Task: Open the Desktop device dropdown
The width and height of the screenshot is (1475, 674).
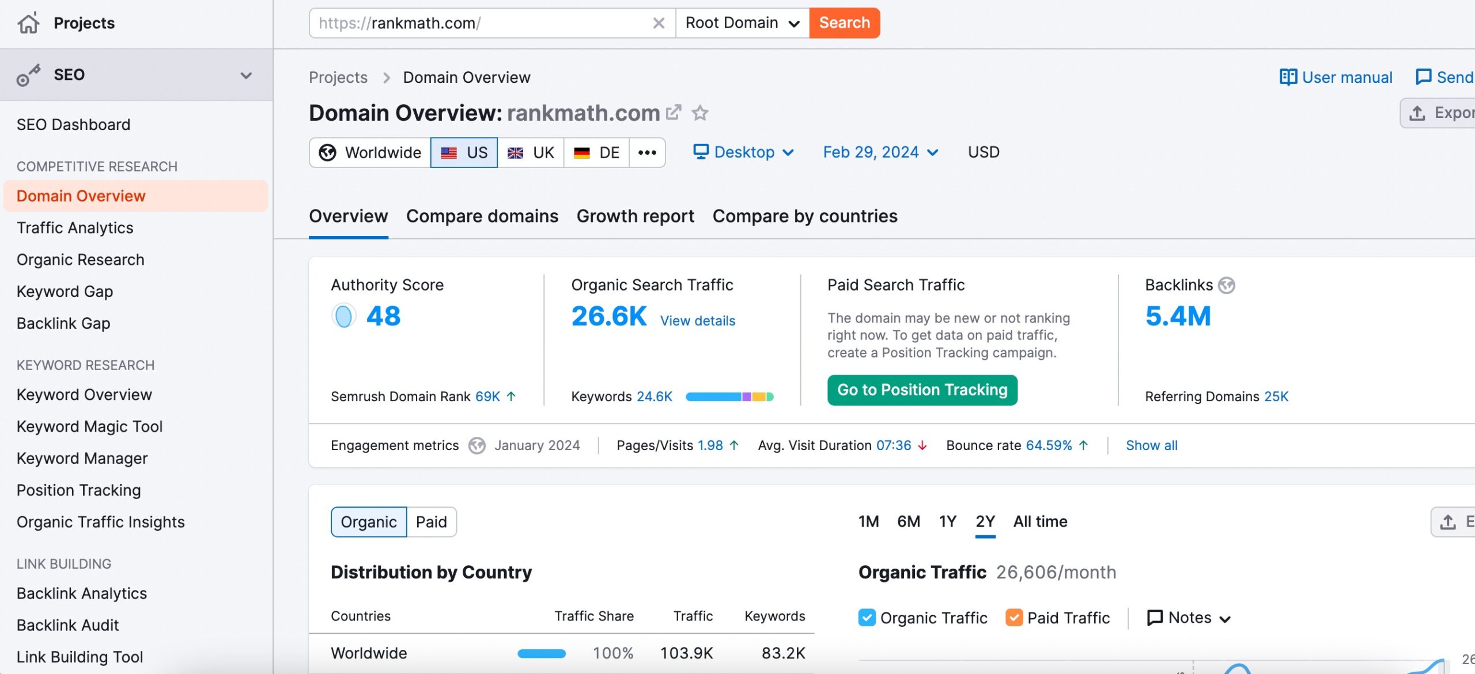Action: tap(743, 152)
